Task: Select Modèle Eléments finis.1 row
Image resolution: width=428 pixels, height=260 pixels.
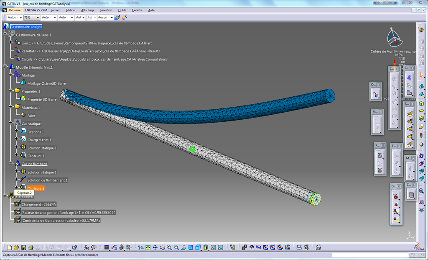Action: (x=34, y=67)
